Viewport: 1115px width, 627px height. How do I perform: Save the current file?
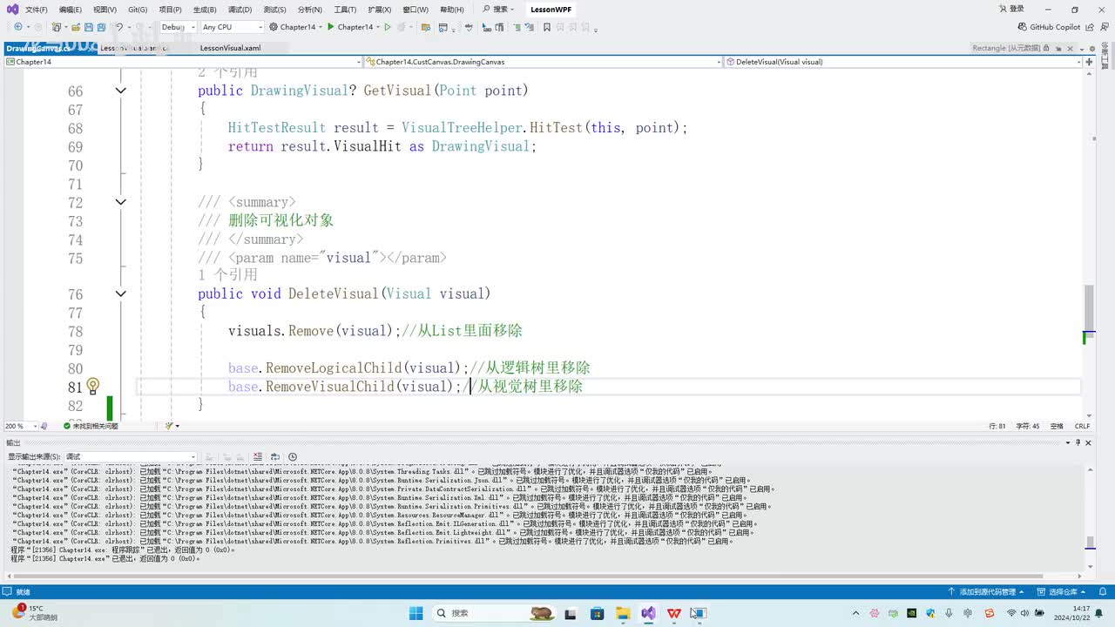pyautogui.click(x=90, y=27)
